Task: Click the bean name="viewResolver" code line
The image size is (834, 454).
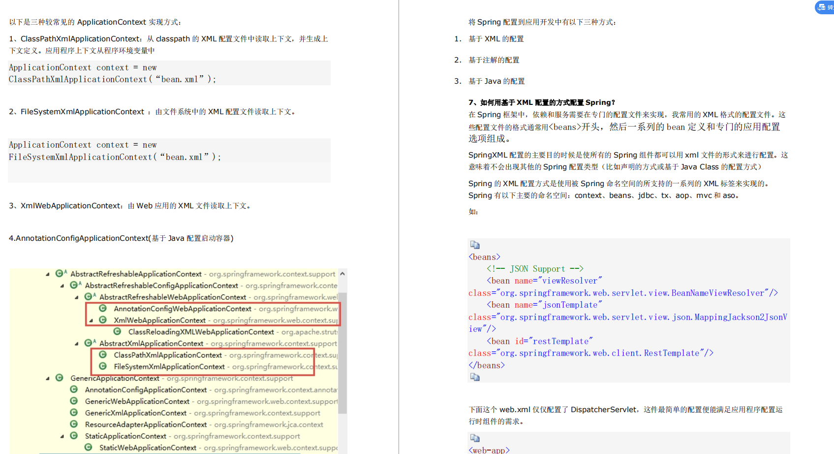Action: (544, 281)
